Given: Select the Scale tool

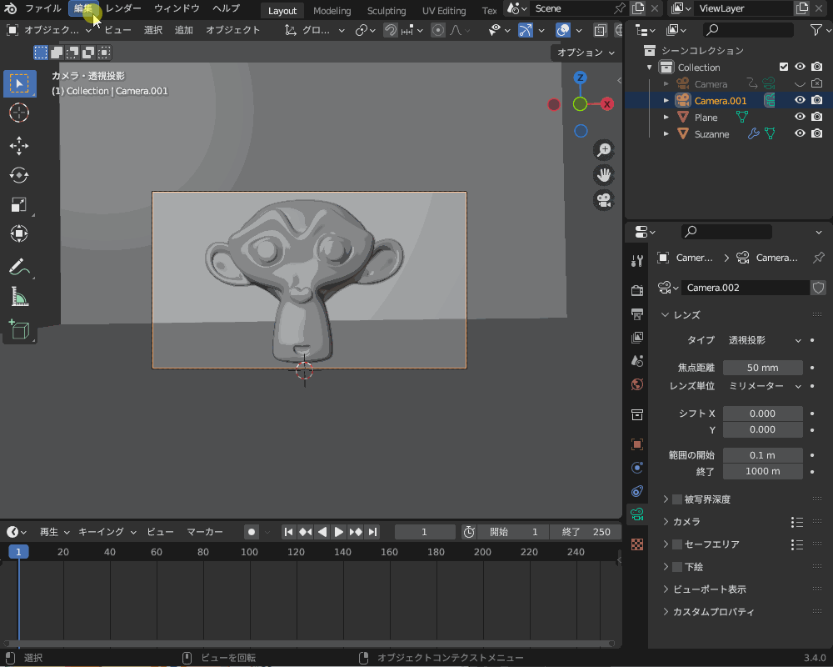Looking at the screenshot, I should point(18,204).
